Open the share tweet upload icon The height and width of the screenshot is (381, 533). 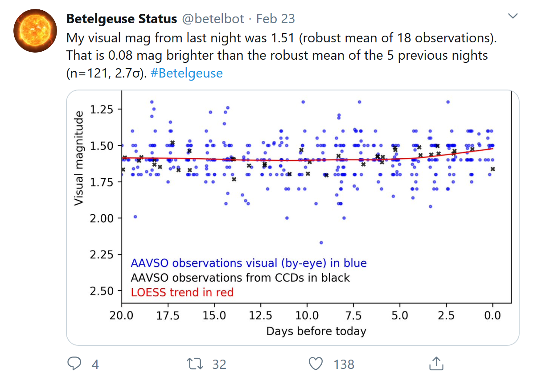tap(435, 364)
